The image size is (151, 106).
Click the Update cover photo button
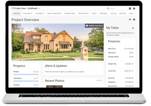(x=94, y=26)
